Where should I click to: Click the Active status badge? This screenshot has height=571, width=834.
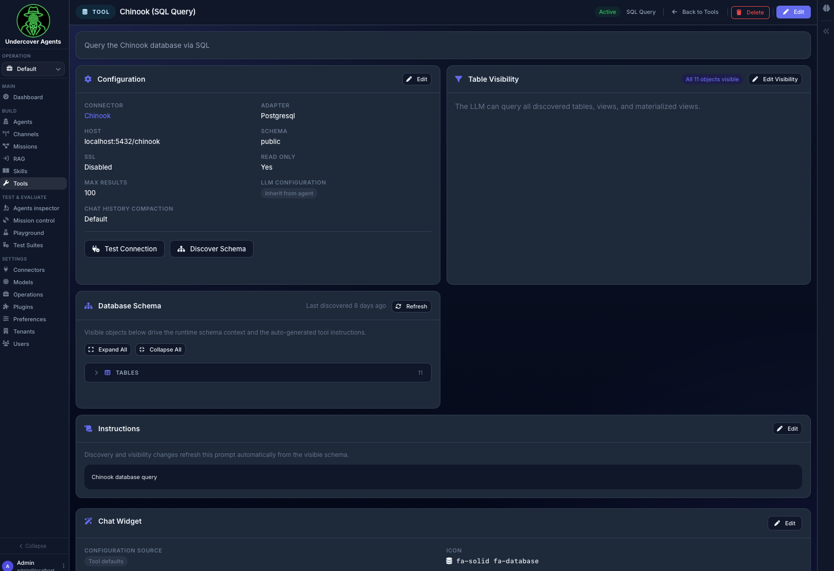click(x=607, y=12)
